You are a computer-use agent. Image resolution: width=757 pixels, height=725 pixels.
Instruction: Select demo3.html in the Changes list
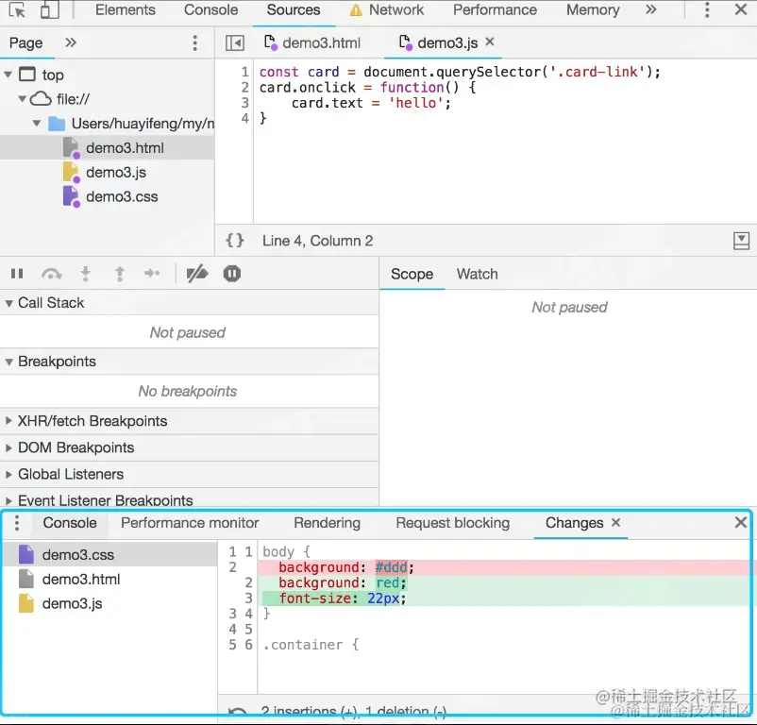[110, 580]
